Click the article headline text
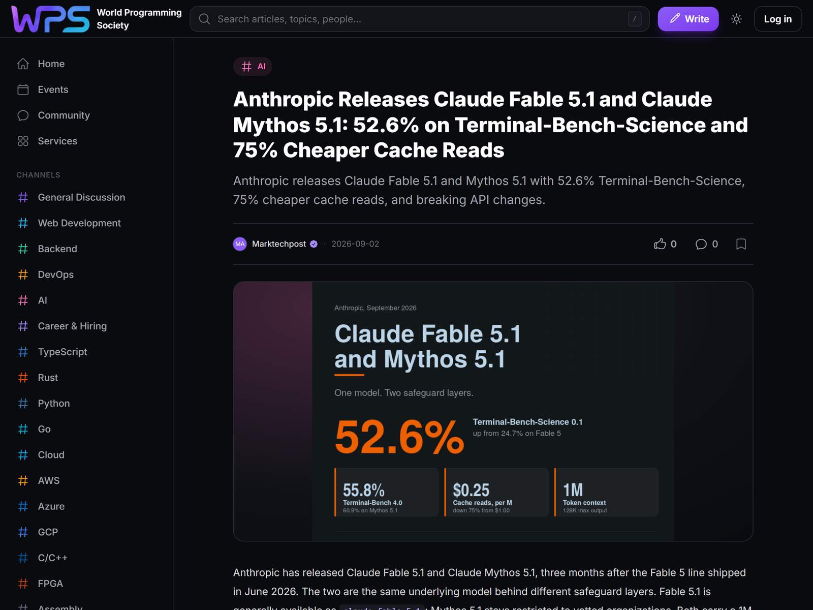Image resolution: width=813 pixels, height=610 pixels. [490, 125]
